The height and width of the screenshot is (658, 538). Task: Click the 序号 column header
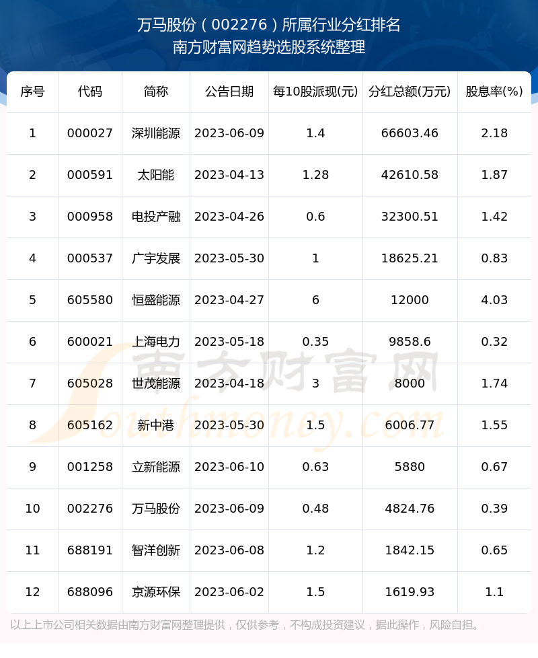tap(32, 92)
